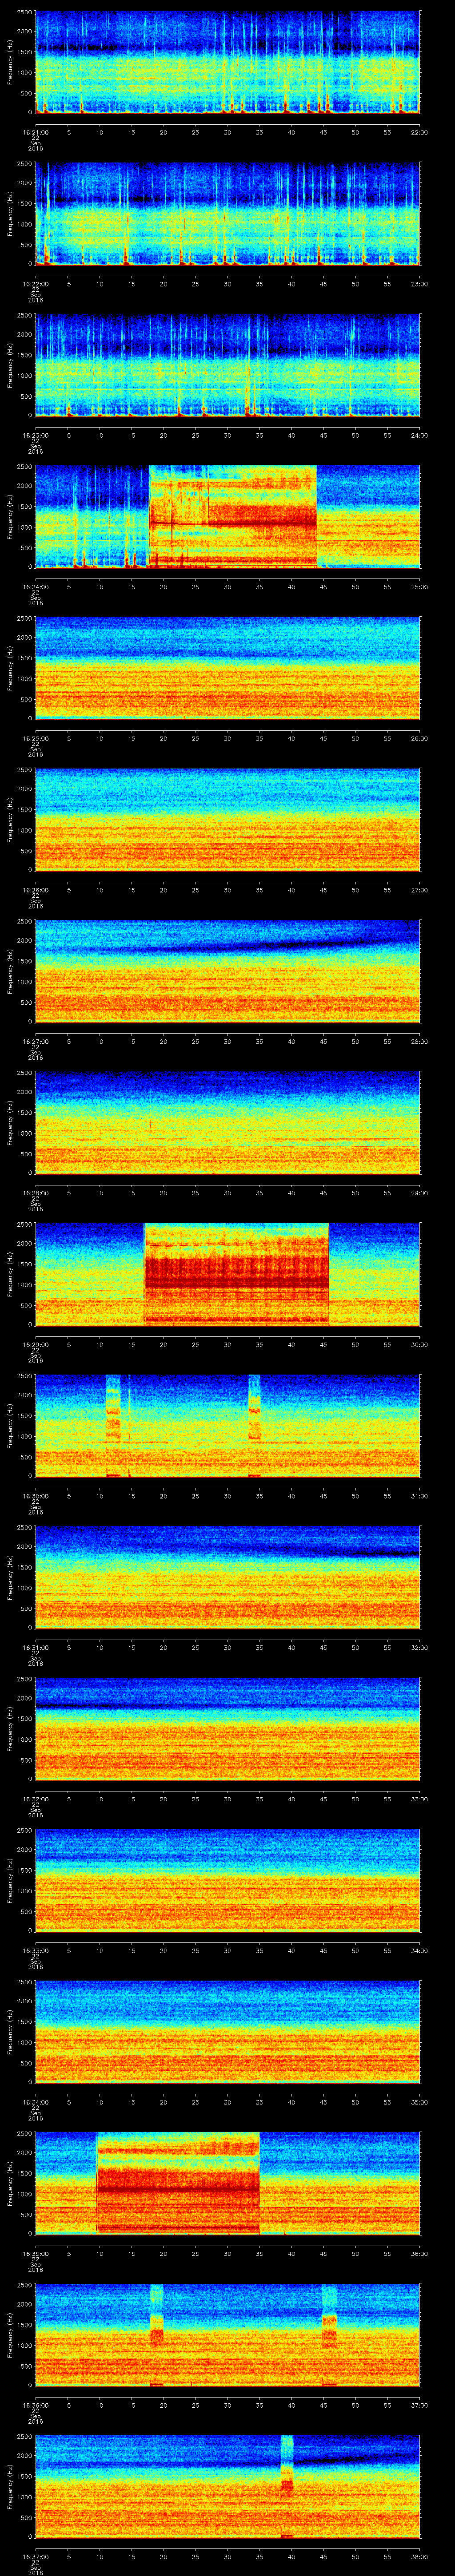Viewport: 455px width, 2576px height.
Task: Click first short burst in 16:30 spectrogram
Action: (113, 1424)
